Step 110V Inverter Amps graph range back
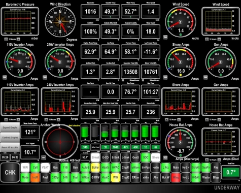 coord(6,119)
